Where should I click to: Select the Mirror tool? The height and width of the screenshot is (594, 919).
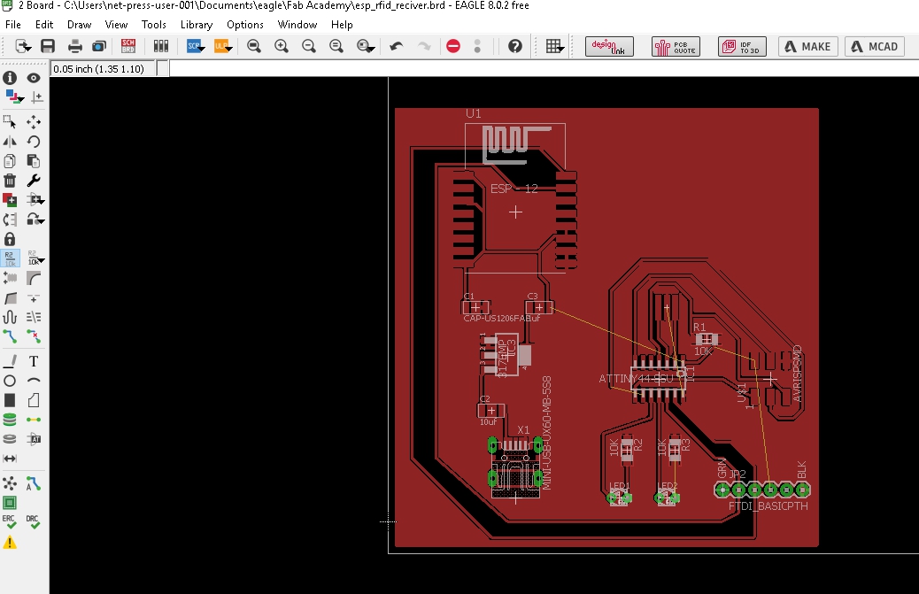(10, 141)
